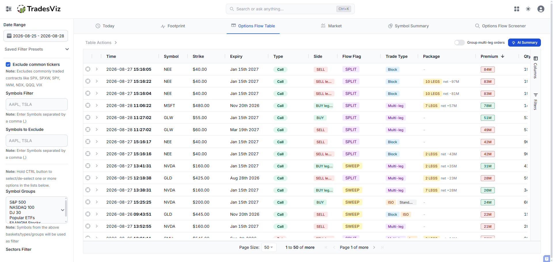553x262 pixels.
Task: Expand the NEE 15:16:05 row details
Action: (x=97, y=69)
